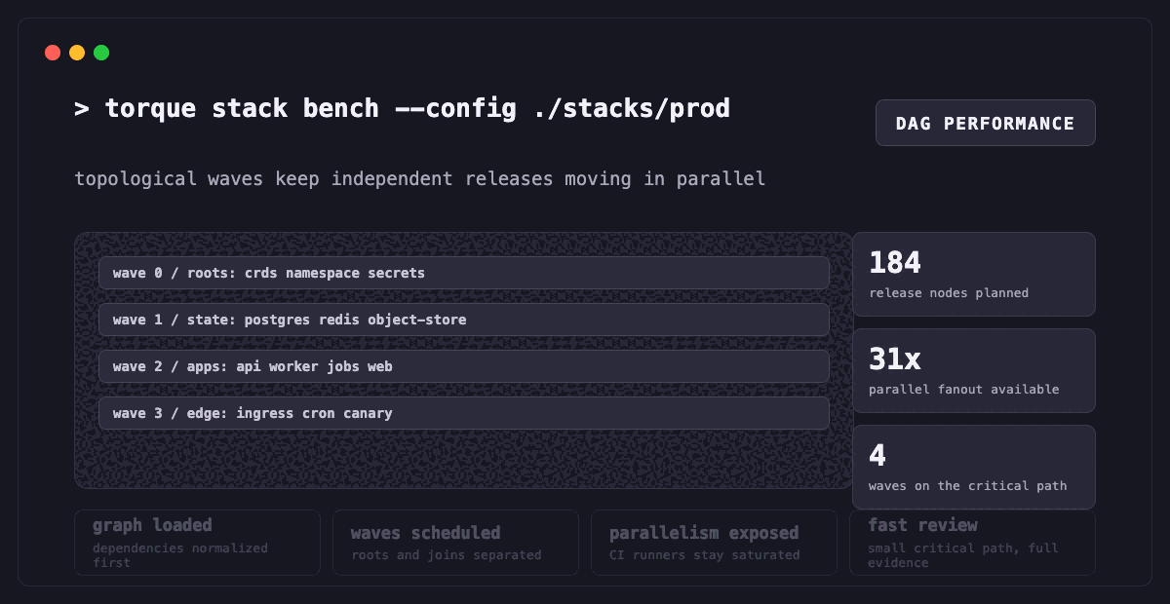Open the 31x parallel fanout card
1170x604 pixels.
click(x=974, y=370)
